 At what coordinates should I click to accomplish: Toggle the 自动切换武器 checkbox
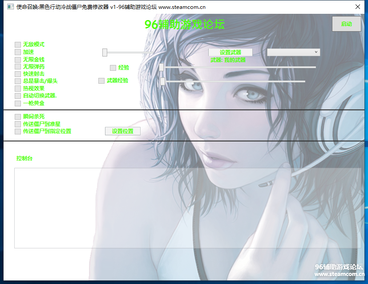tap(18, 96)
